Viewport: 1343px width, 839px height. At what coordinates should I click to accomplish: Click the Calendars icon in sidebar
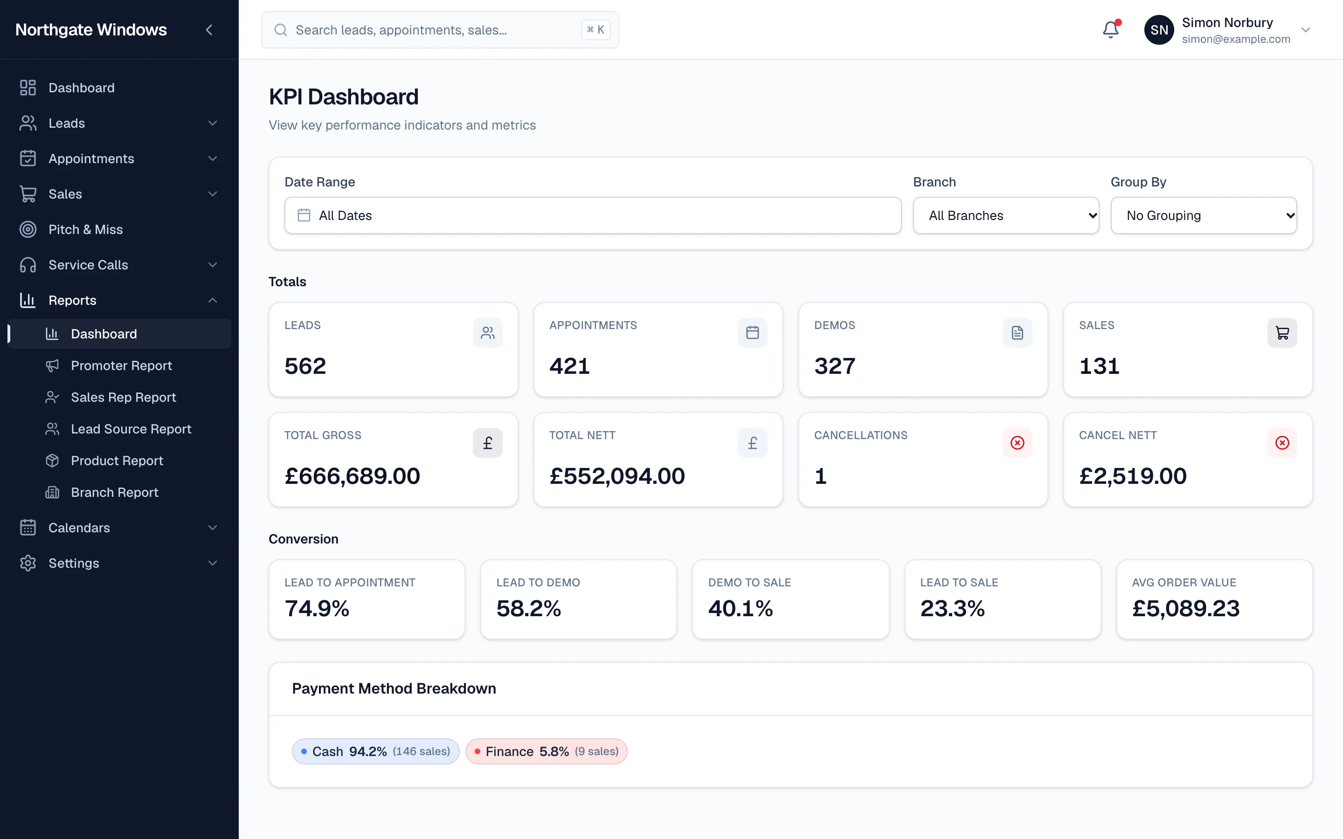coord(28,528)
